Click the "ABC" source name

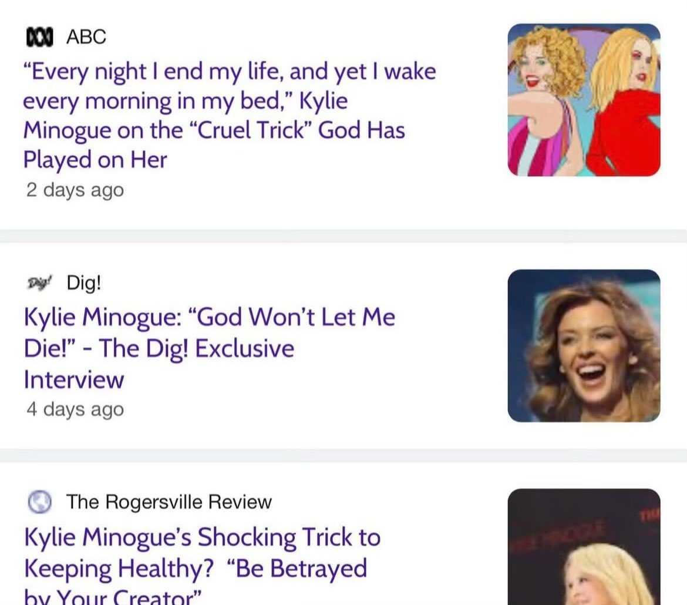click(x=86, y=37)
